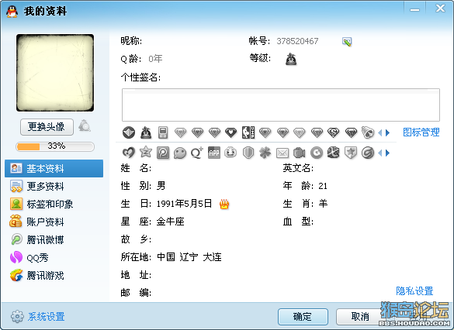Click the star shield badge icon
The image size is (454, 330).
[x=350, y=153]
